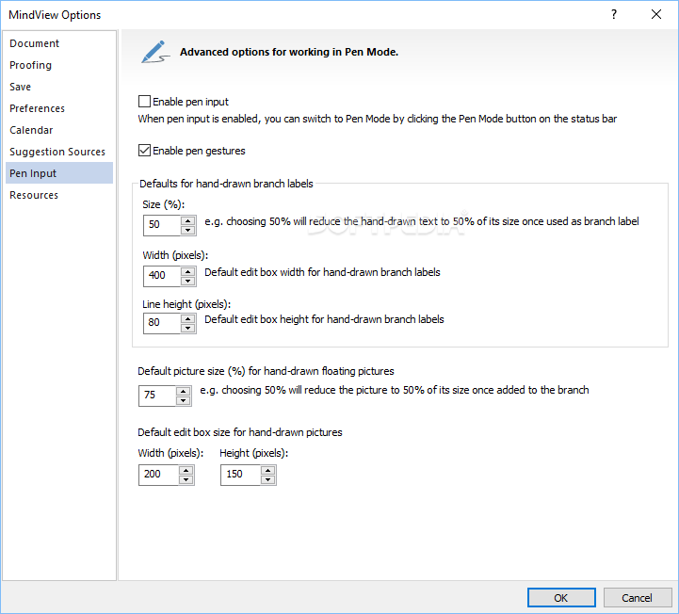Viewport: 679px width, 614px height.
Task: Decrease picture Height 150 down arrow
Action: click(268, 479)
